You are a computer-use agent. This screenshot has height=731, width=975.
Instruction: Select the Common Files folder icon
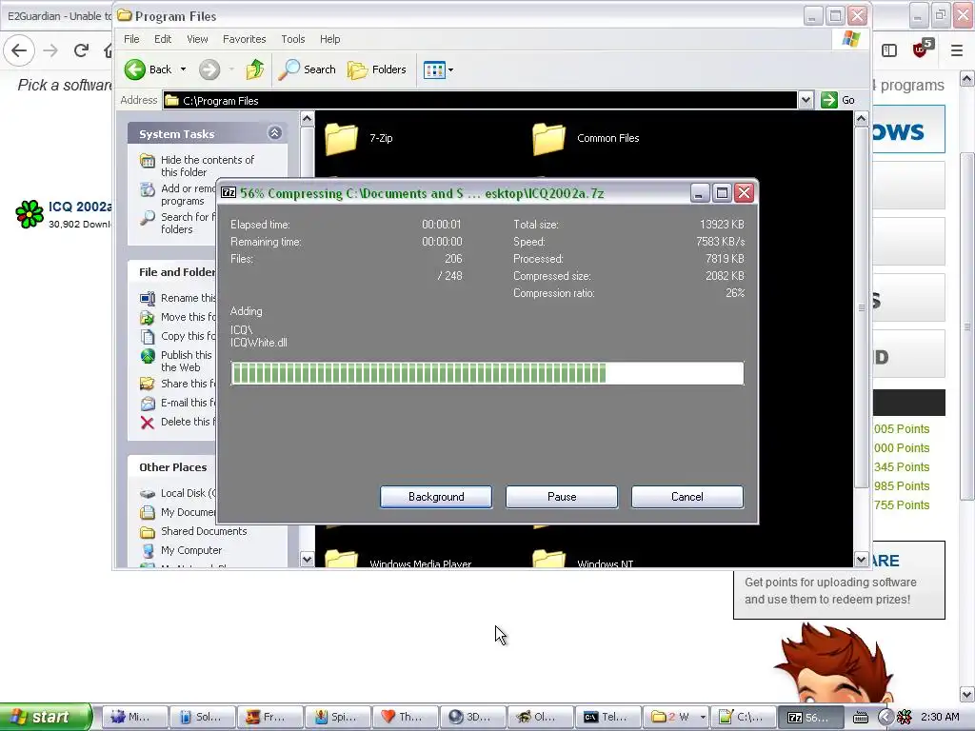click(x=549, y=138)
